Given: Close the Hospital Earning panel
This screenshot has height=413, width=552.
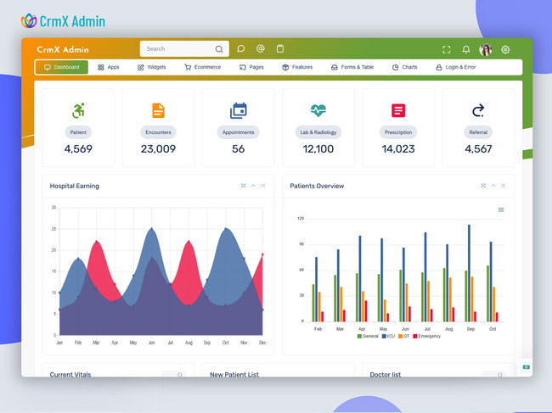Looking at the screenshot, I should (x=263, y=186).
